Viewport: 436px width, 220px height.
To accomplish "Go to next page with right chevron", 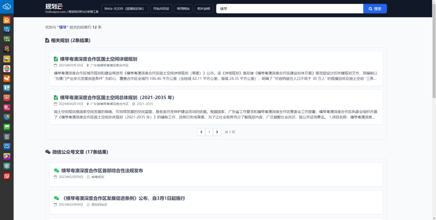I will point(217,132).
